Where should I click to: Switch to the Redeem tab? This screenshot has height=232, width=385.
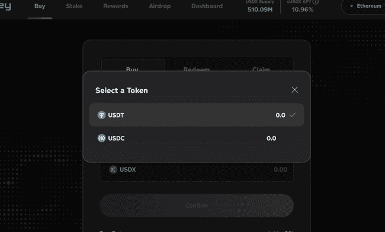197,69
